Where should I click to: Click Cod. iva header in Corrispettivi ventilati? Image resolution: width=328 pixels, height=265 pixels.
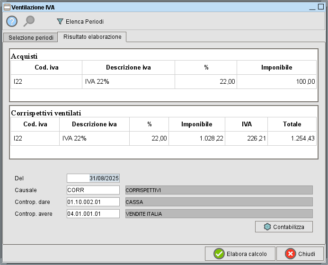point(35,124)
